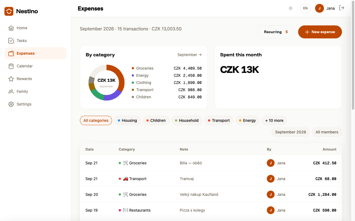Click the Category column header
Viewport: 355px width, 221px height.
[x=127, y=149]
